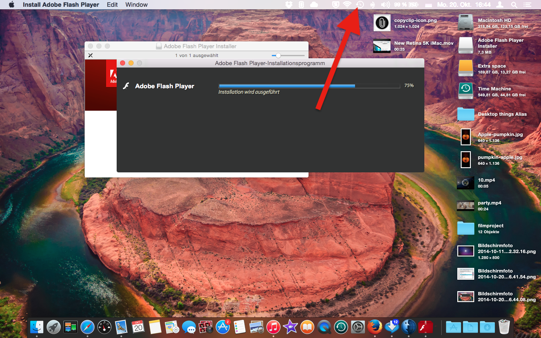Open the Install Adobe Flash Player menu
541x338 pixels.
61,5
